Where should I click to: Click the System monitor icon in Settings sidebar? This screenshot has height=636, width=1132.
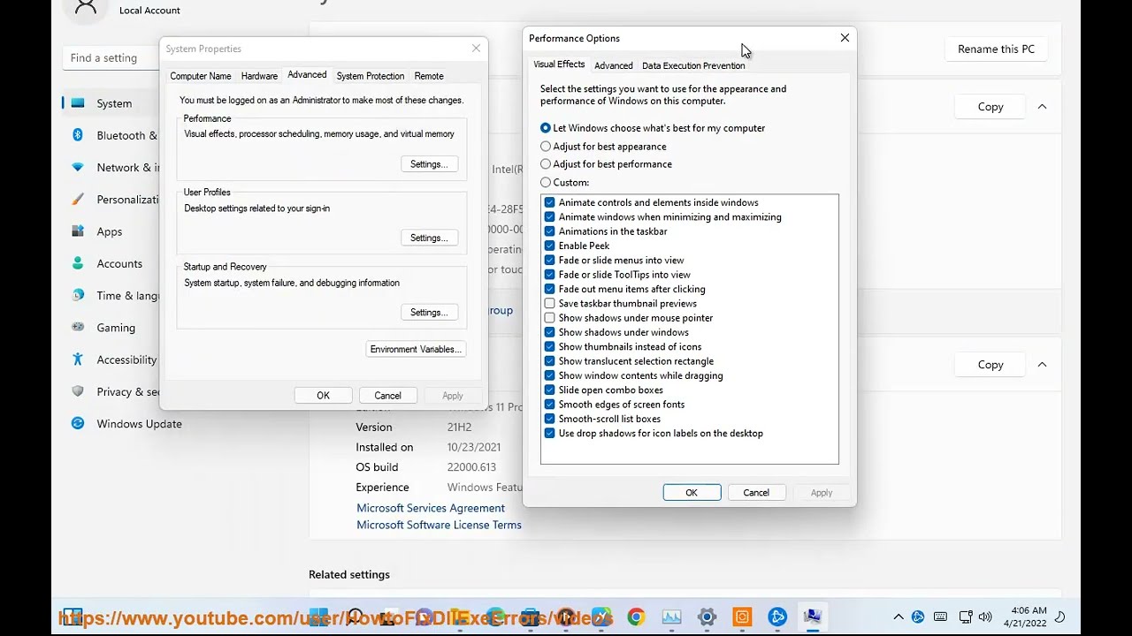pos(78,103)
